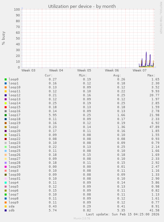Screen dimensions: 164x222
Task: Click loop2 max value 47.89
Action: tap(154, 127)
